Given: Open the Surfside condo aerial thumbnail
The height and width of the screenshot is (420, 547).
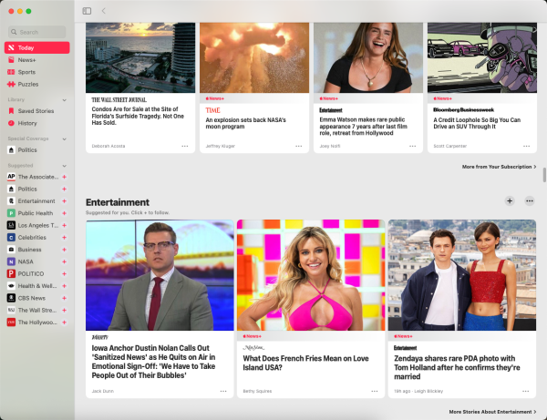Looking at the screenshot, I should click(x=140, y=58).
